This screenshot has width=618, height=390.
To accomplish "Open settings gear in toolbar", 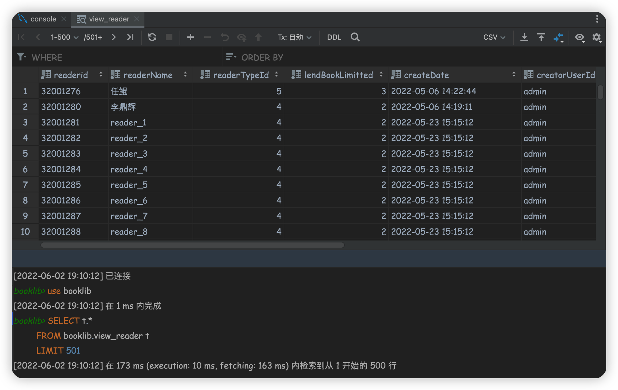I will point(597,37).
